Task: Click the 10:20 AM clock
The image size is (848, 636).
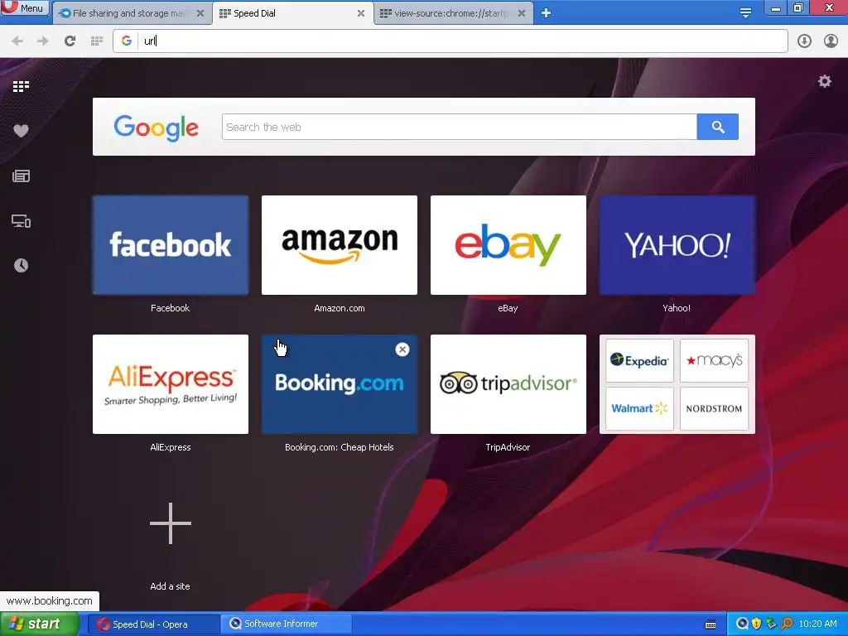Action: tap(817, 624)
